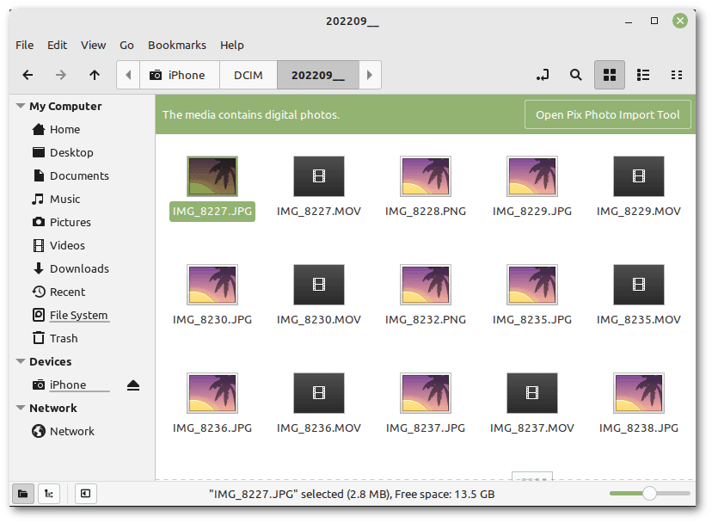Hide the sidebar using bottom button
The width and height of the screenshot is (712, 523).
[85, 494]
